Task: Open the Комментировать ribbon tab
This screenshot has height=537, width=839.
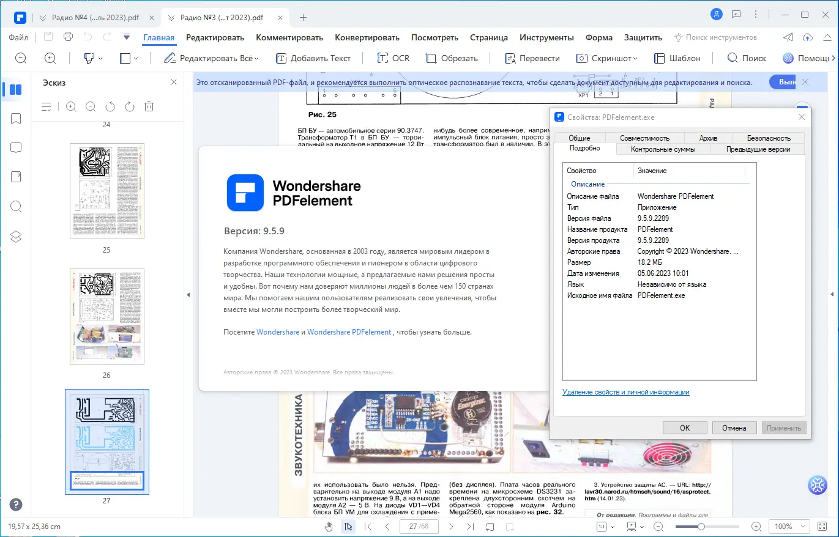Action: coord(289,37)
